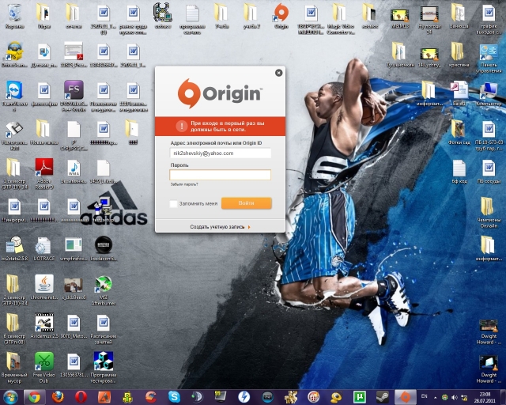Select the UOTRACE file icon
Image resolution: width=506 pixels, height=405 pixels.
pyautogui.click(x=44, y=248)
